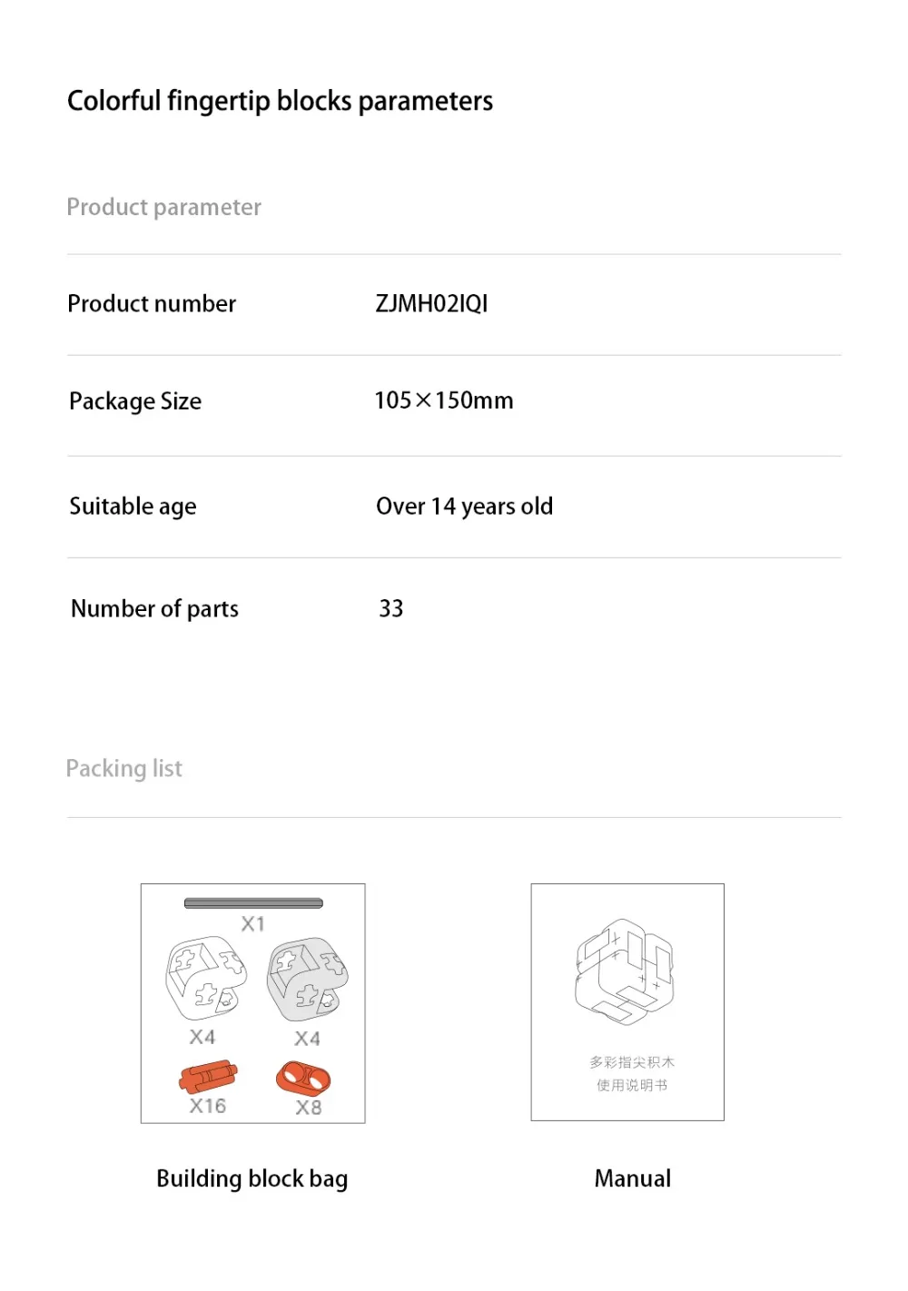Viewport: 908px width, 1291px height.
Task: Click the "Over 14 years old" value
Action: 464,507
